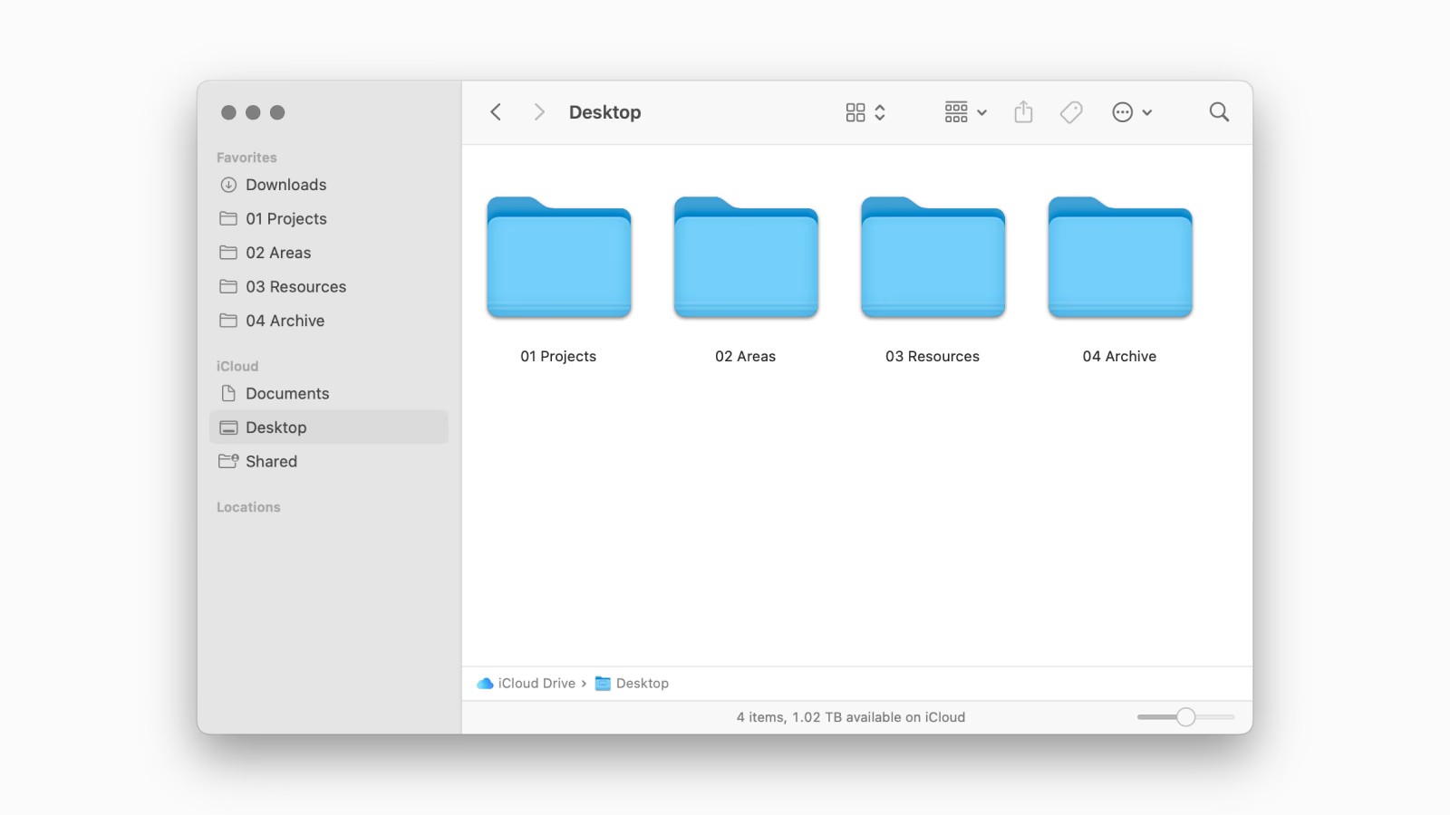Open Documents under iCloud in sidebar
This screenshot has width=1450, height=815.
(x=328, y=394)
